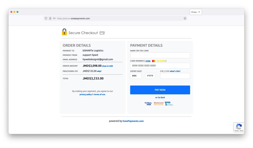Click 'why?' next to processing fee

[x=99, y=71]
